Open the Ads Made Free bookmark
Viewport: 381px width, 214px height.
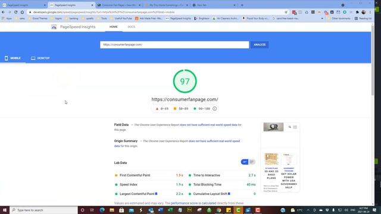pyautogui.click(x=148, y=18)
